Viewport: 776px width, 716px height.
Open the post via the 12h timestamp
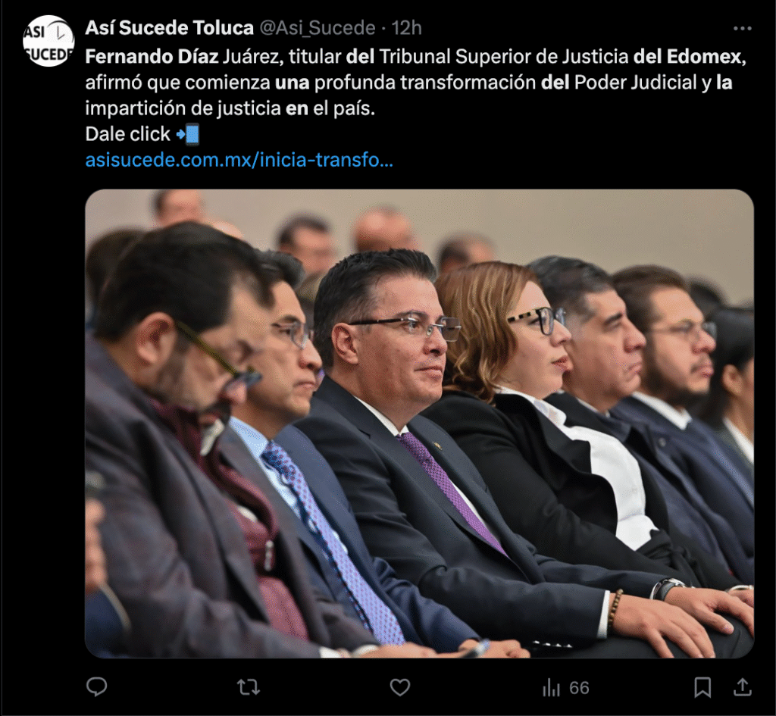[406, 28]
